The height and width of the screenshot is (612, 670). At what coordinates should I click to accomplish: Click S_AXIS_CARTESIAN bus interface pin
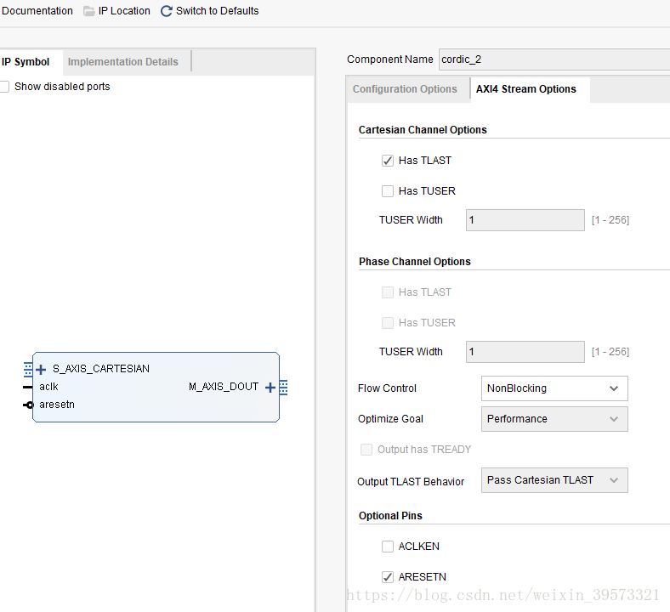[x=28, y=370]
